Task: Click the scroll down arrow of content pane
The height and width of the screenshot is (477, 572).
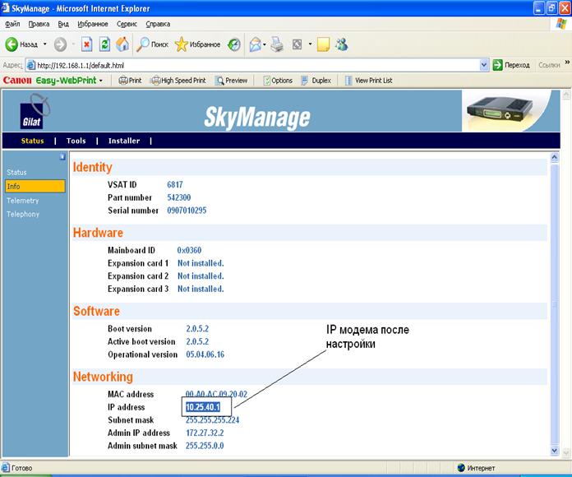Action: 555,451
